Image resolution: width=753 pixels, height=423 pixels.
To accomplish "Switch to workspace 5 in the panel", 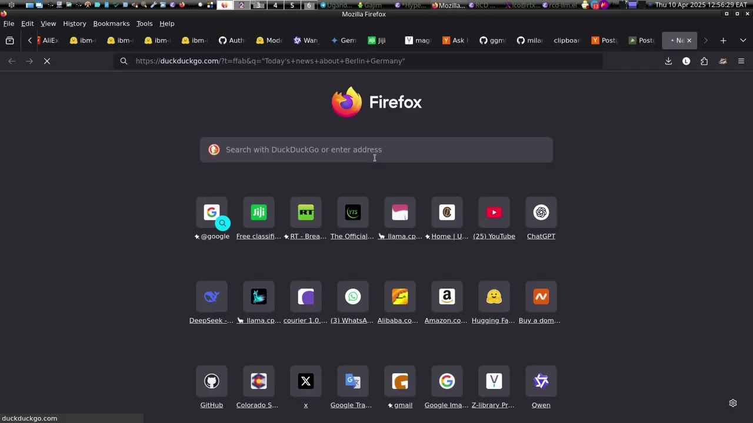I will click(292, 5).
